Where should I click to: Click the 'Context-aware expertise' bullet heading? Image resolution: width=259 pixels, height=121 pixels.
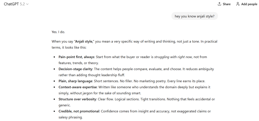pyautogui.click(x=77, y=87)
